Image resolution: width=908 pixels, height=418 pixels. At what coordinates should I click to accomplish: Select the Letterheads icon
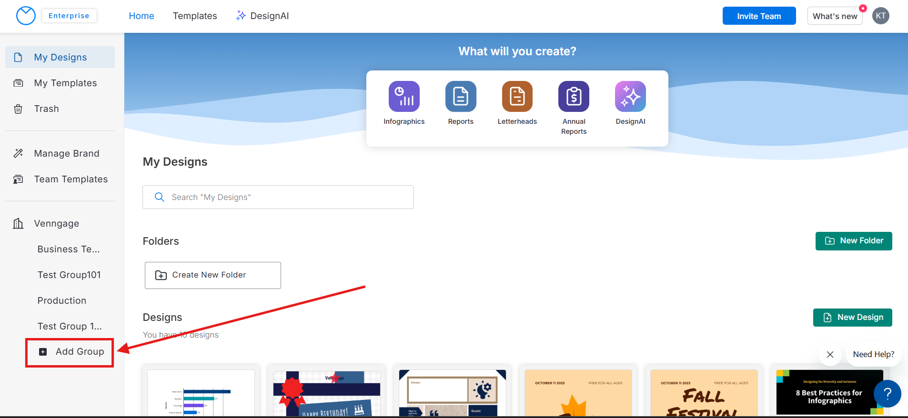(x=517, y=97)
